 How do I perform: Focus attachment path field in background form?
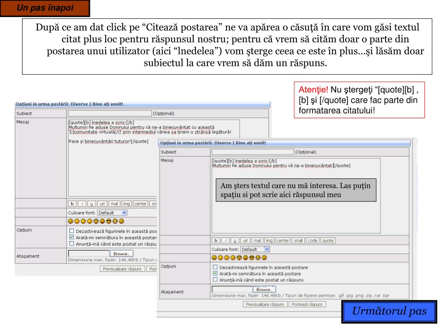pyautogui.click(x=89, y=253)
